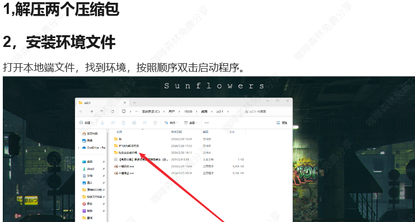This screenshot has height=222, width=415.
Task: Close the zx2.1 tab
Action: coord(125,102)
